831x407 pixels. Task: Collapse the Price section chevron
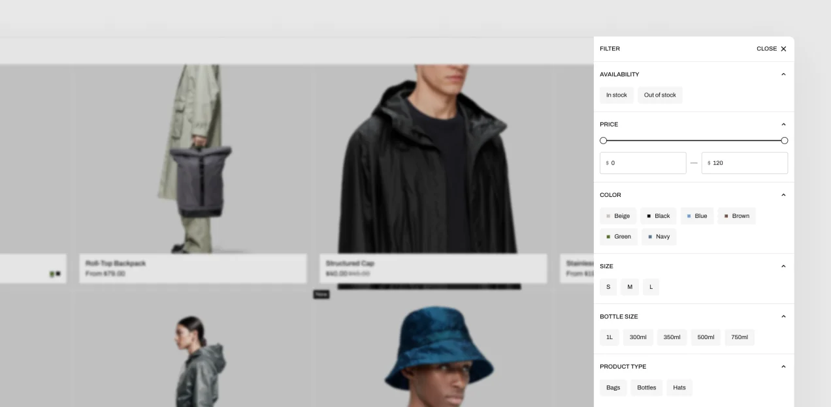pos(783,125)
